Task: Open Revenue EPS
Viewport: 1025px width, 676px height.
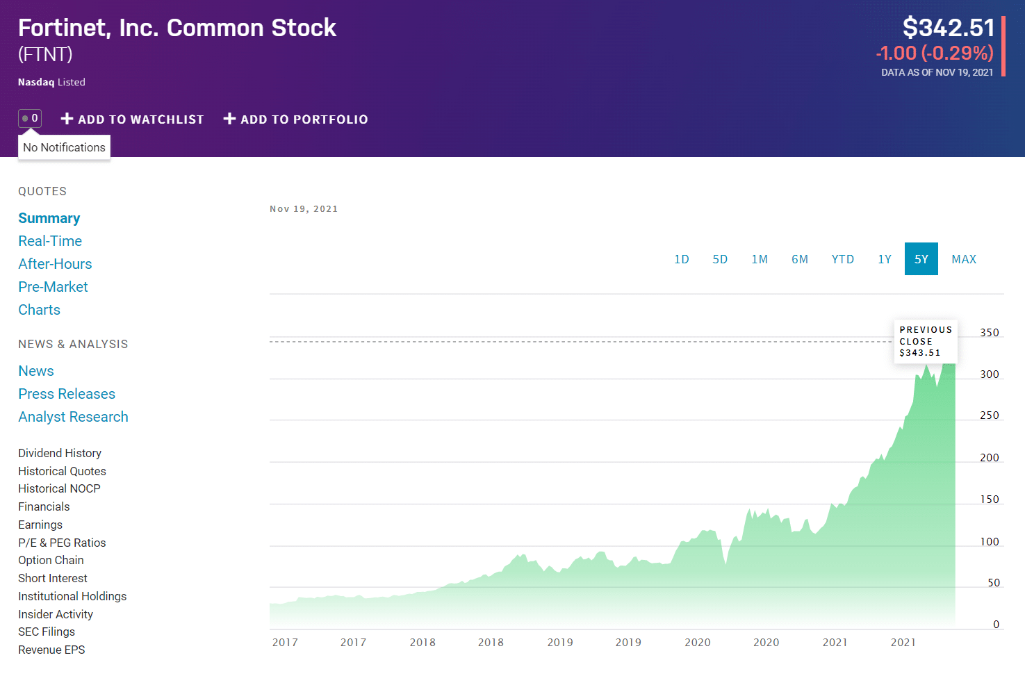Action: pyautogui.click(x=51, y=650)
